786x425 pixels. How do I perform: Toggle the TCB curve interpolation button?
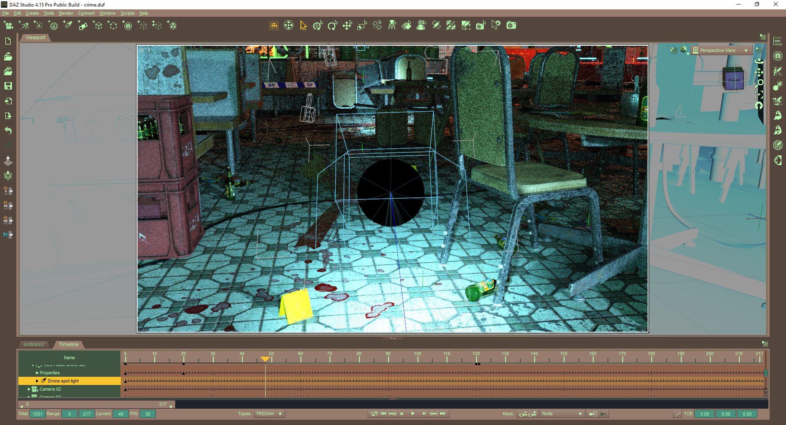coord(678,414)
